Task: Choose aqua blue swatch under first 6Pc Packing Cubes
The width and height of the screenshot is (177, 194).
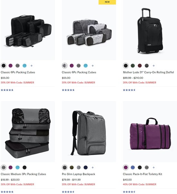Action: 24,66
